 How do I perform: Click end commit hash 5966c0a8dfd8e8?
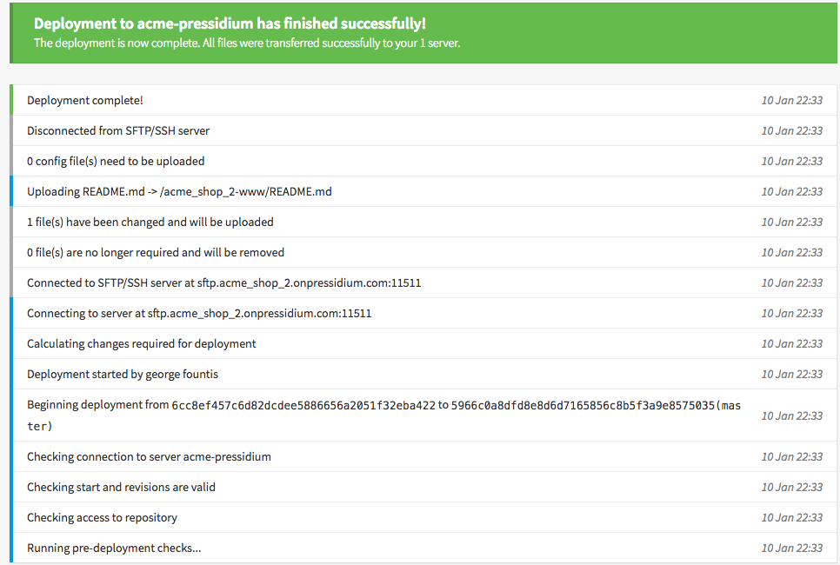[583, 405]
